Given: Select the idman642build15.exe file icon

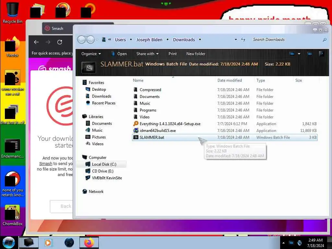Looking at the screenshot, I should tap(136, 130).
